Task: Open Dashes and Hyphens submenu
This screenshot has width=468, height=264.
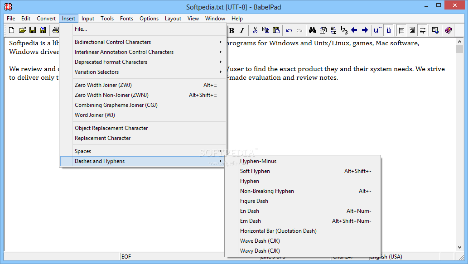Action: 143,161
